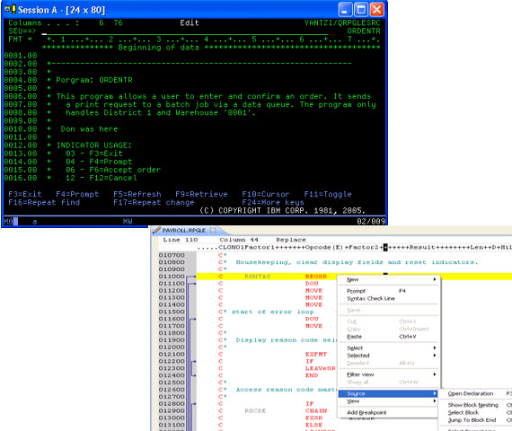Click BEGSR opcode on highlighted line

[316, 277]
